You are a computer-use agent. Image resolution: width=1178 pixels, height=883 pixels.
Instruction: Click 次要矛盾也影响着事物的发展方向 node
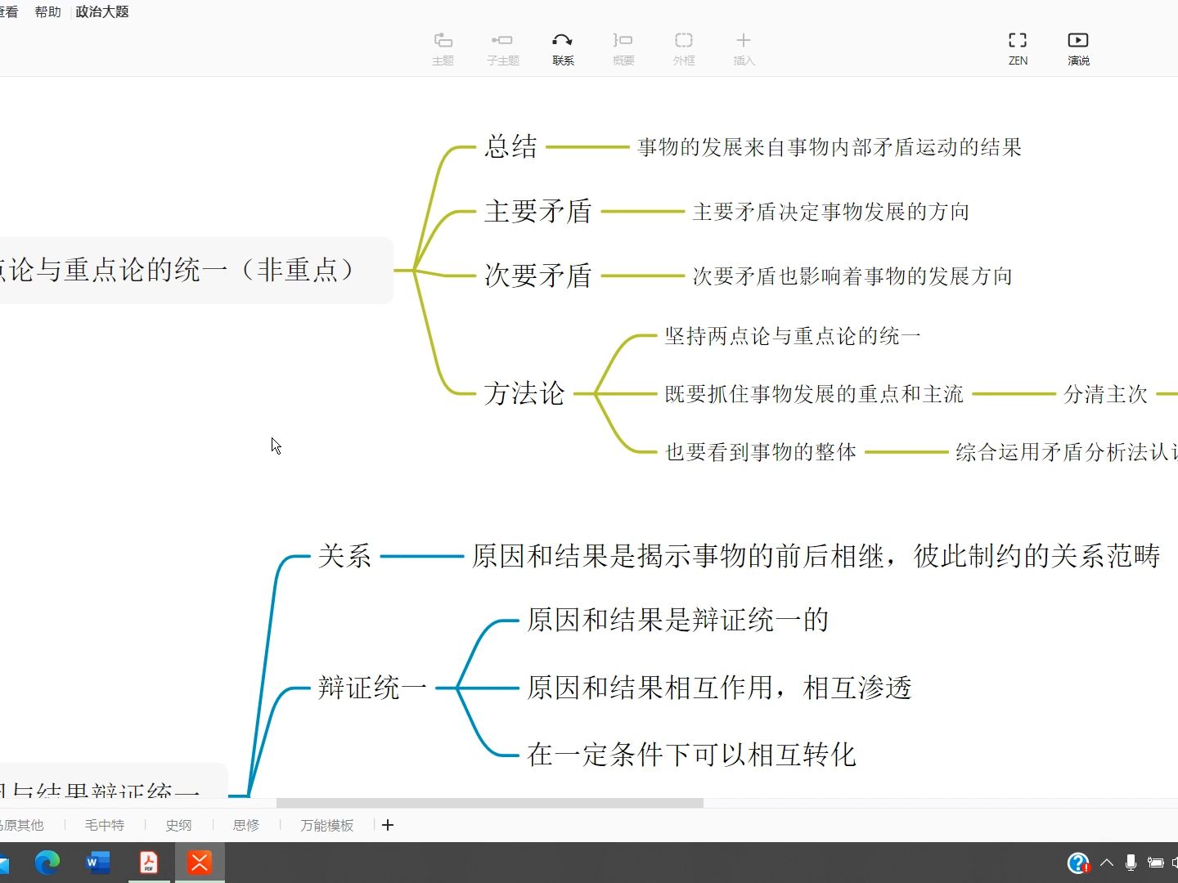[x=852, y=276]
